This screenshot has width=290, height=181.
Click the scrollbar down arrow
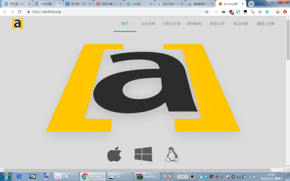[x=288, y=166]
